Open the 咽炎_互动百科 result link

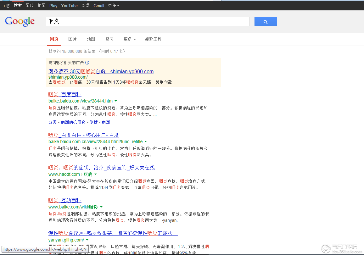pyautogui.click(x=65, y=200)
